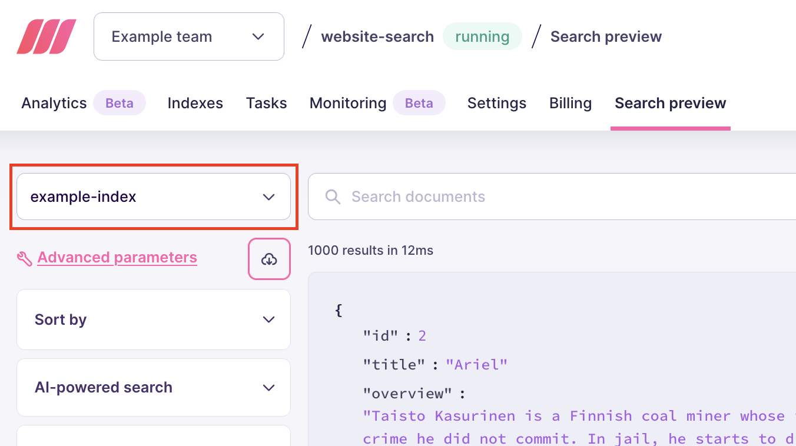Click the wrench icon next to Advanced parameters
The width and height of the screenshot is (796, 446).
24,258
